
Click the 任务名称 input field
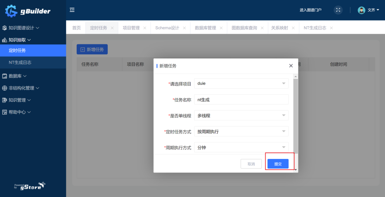pyautogui.click(x=241, y=100)
